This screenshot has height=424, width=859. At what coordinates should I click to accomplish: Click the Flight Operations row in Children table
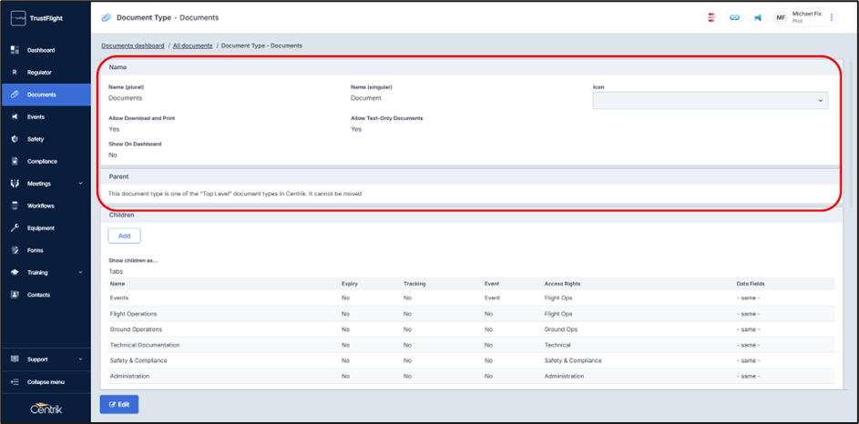point(136,313)
